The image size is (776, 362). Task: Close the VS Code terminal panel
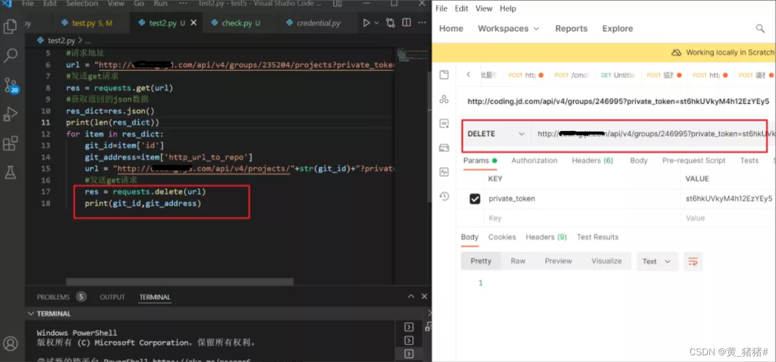424,296
